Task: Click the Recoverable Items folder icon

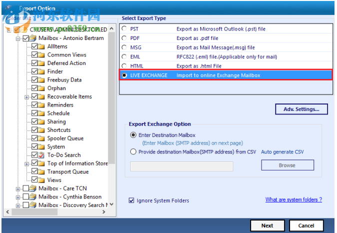Action: pyautogui.click(x=41, y=96)
